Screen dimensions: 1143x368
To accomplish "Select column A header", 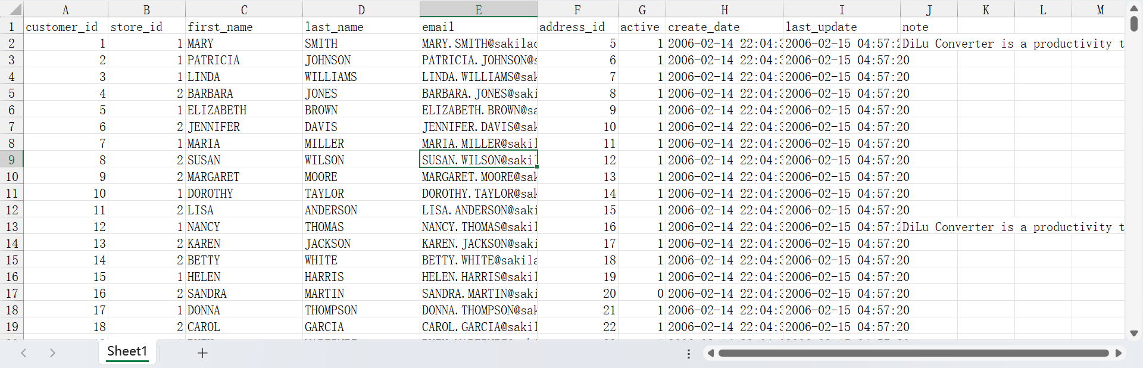I will click(65, 10).
